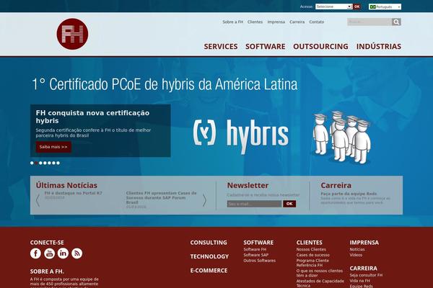Go to Carreira in top navigation
Screen dimensions: 433x288
297,22
